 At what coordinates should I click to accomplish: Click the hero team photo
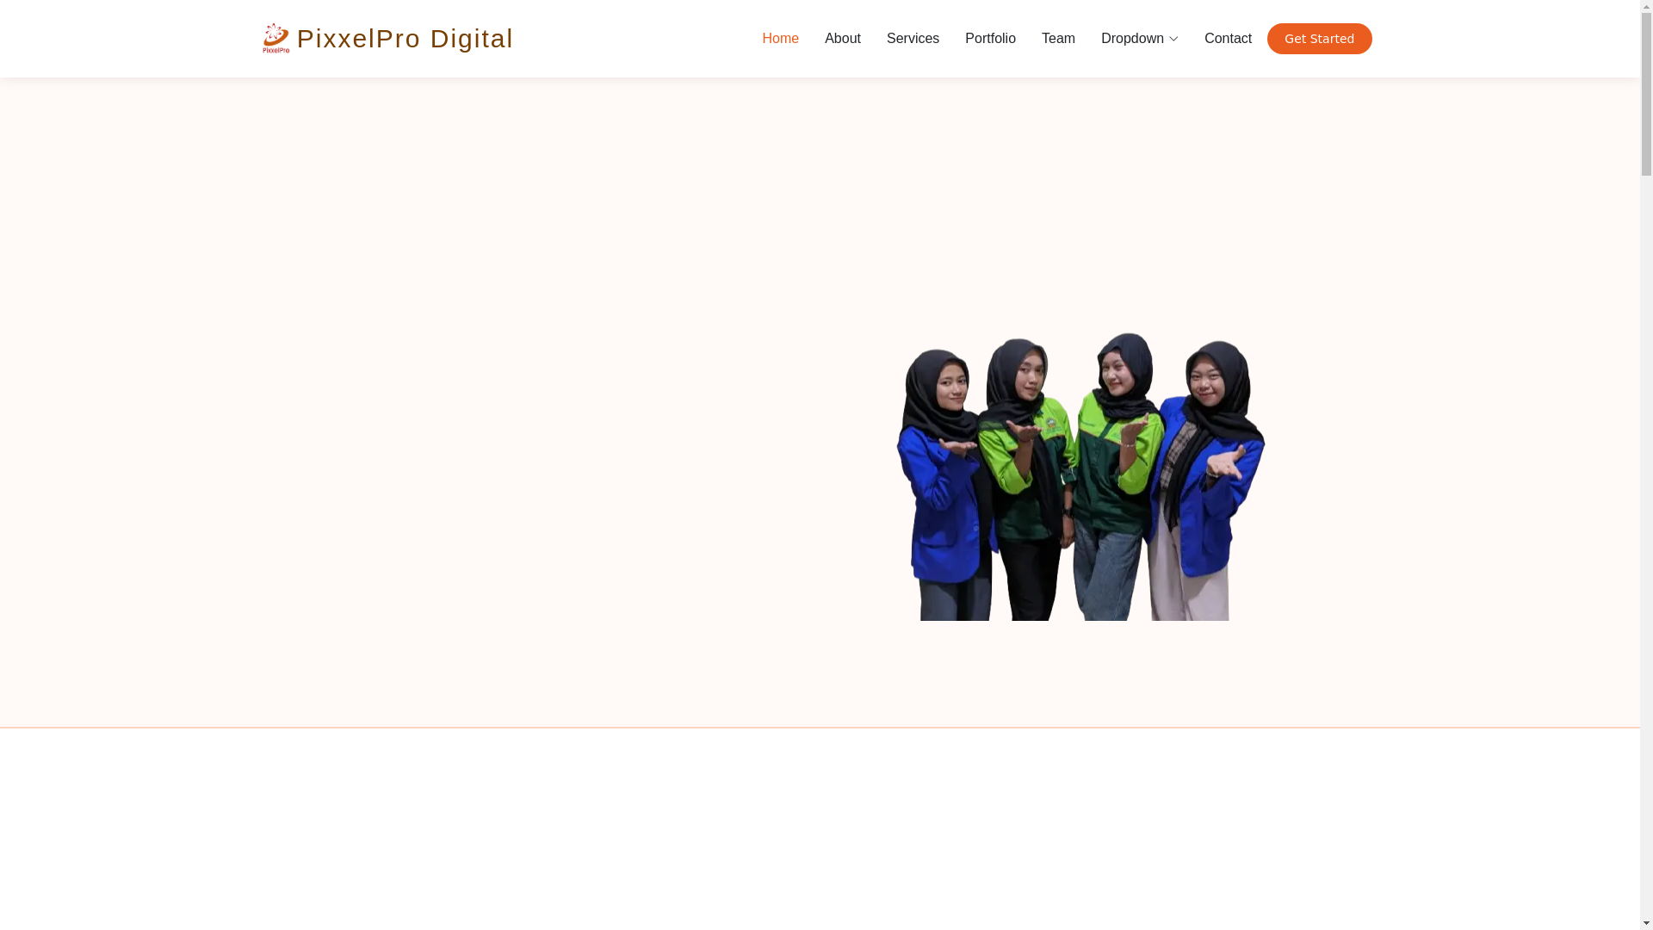coord(1080,476)
